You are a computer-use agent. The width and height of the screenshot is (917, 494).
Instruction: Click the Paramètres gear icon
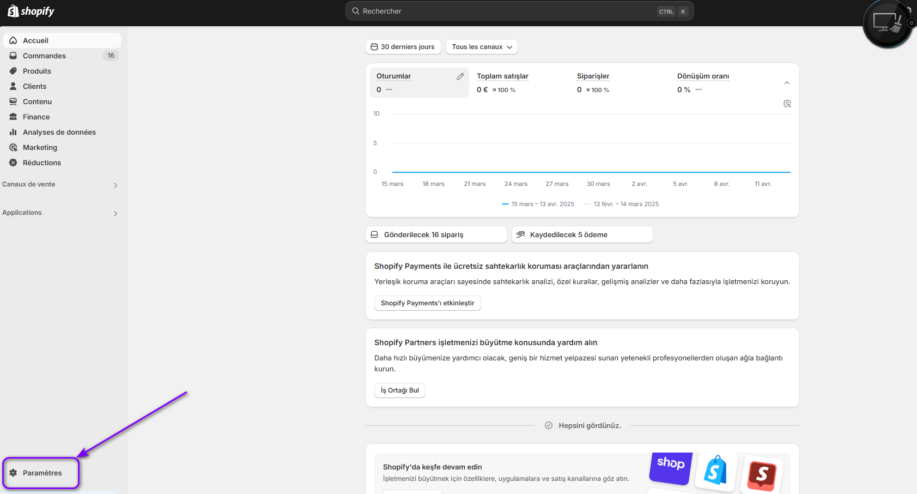pyautogui.click(x=13, y=473)
